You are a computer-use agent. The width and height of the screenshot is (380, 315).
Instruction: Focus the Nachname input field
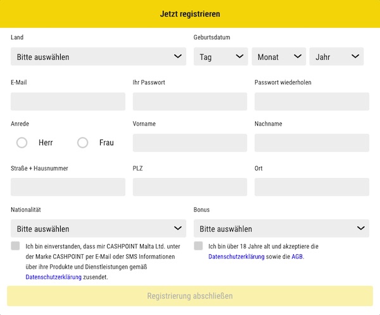[x=312, y=143]
